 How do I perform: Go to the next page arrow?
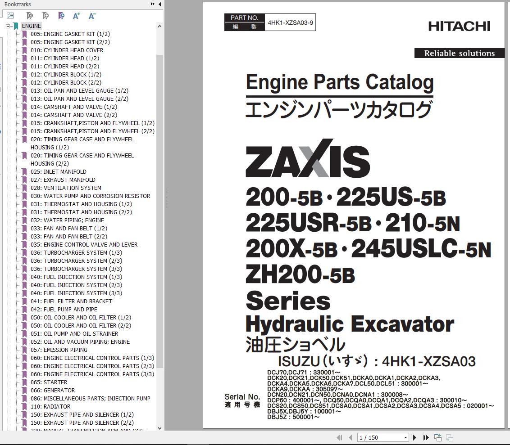pos(414,437)
